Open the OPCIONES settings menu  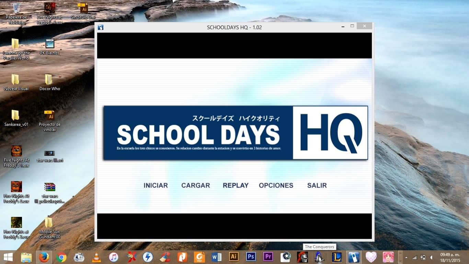pos(276,185)
